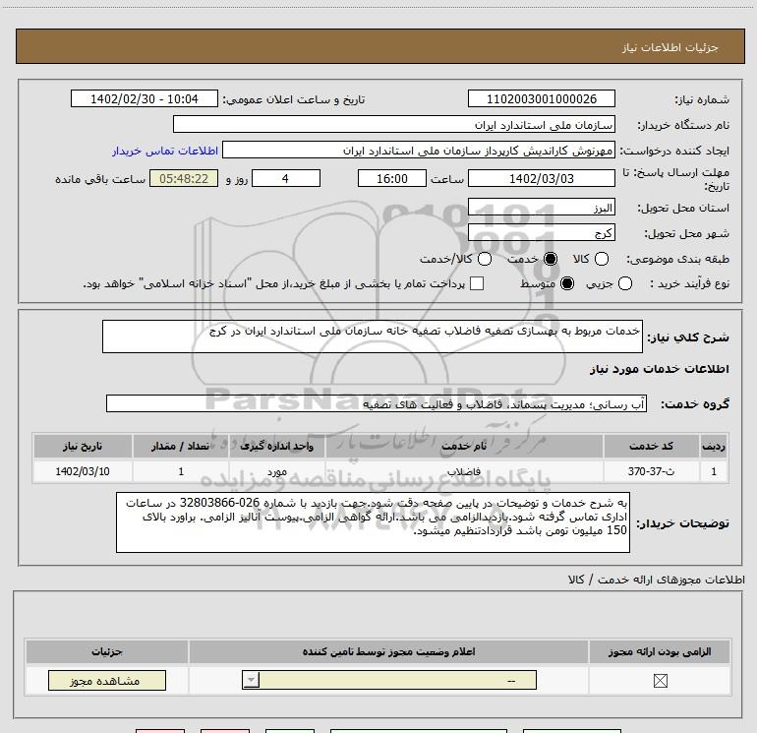Click the تعداد / مقدار column header
Screen dimensions: 757x733
[181, 446]
